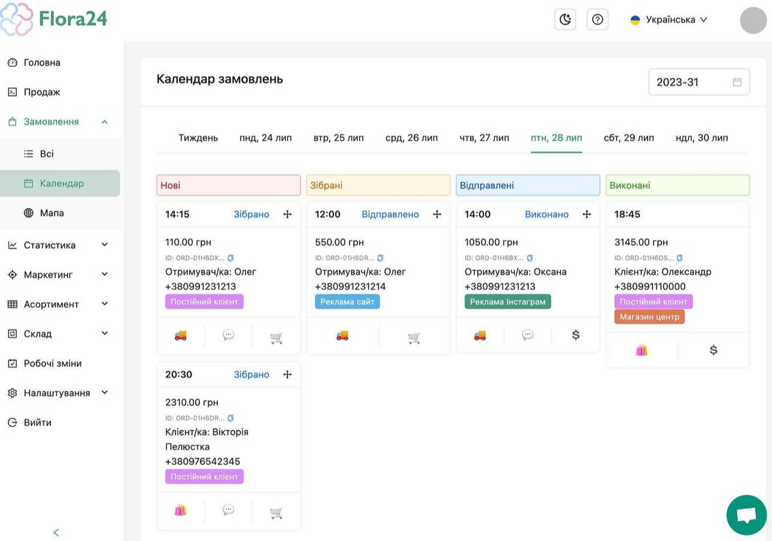Copy the ID of the 550.00 грн order
Screen dimensions: 772x541
381,258
